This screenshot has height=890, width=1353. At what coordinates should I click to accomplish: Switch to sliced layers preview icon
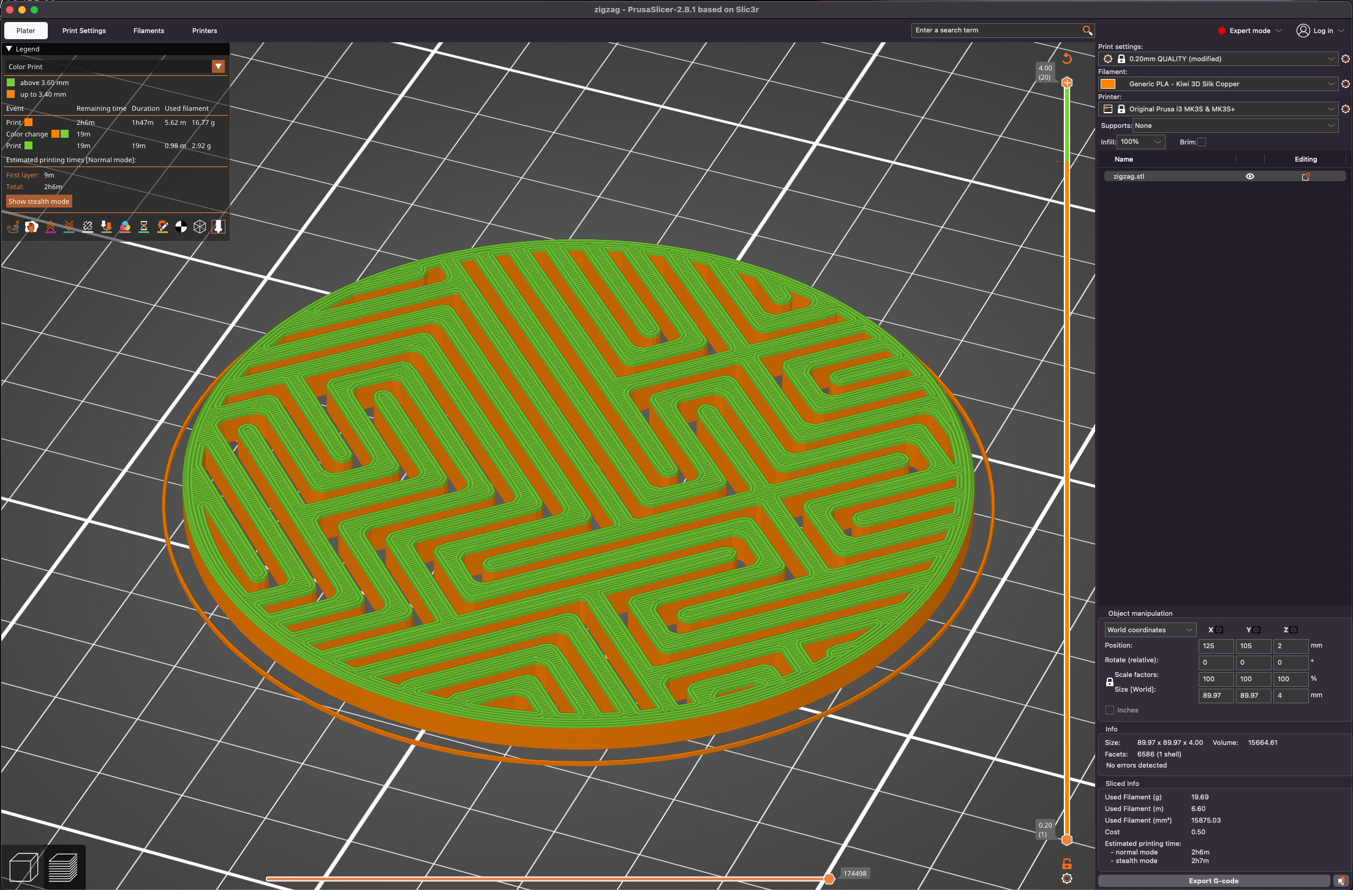(x=63, y=867)
